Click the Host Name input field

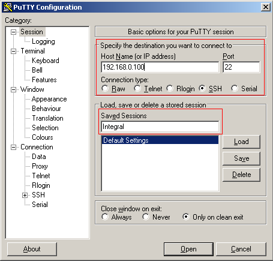pyautogui.click(x=160, y=67)
